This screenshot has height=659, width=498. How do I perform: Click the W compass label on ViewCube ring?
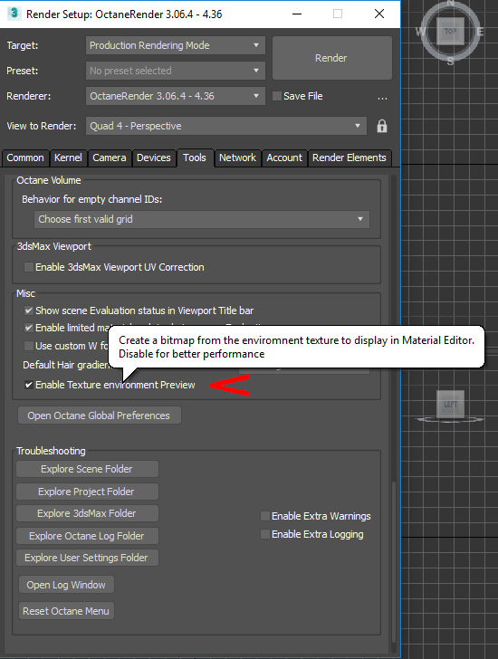click(420, 32)
